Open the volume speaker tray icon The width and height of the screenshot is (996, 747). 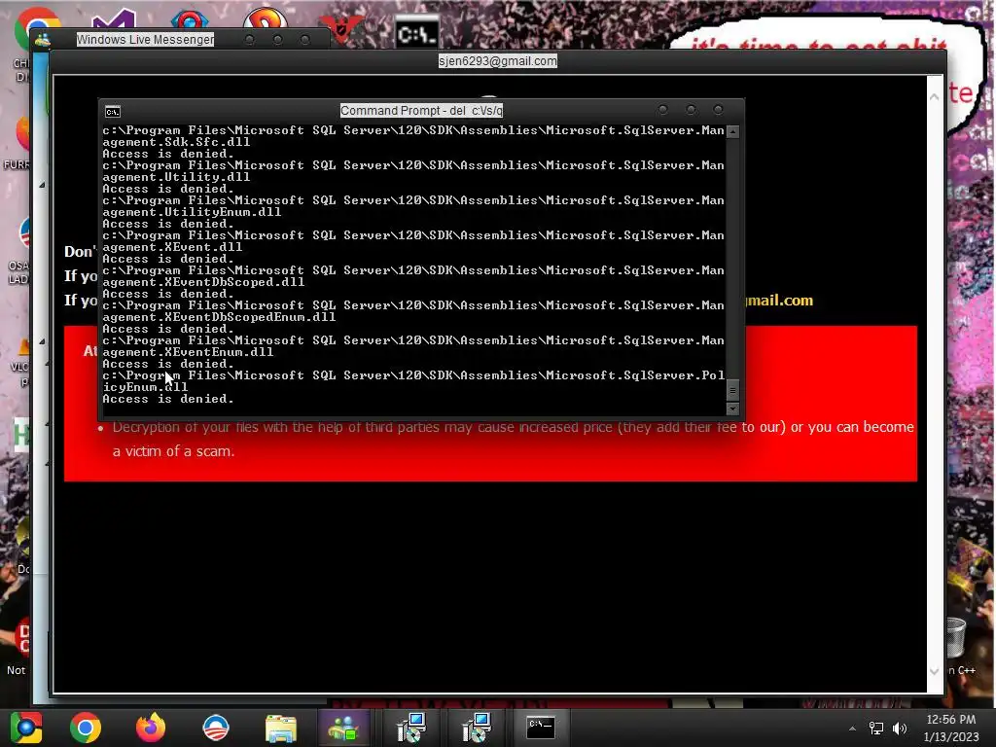click(900, 729)
